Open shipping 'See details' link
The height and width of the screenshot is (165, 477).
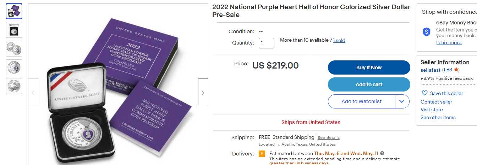click(x=328, y=137)
